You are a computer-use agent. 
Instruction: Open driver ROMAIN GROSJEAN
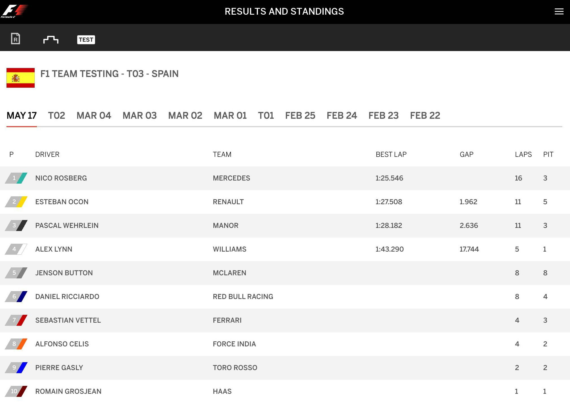coord(68,392)
